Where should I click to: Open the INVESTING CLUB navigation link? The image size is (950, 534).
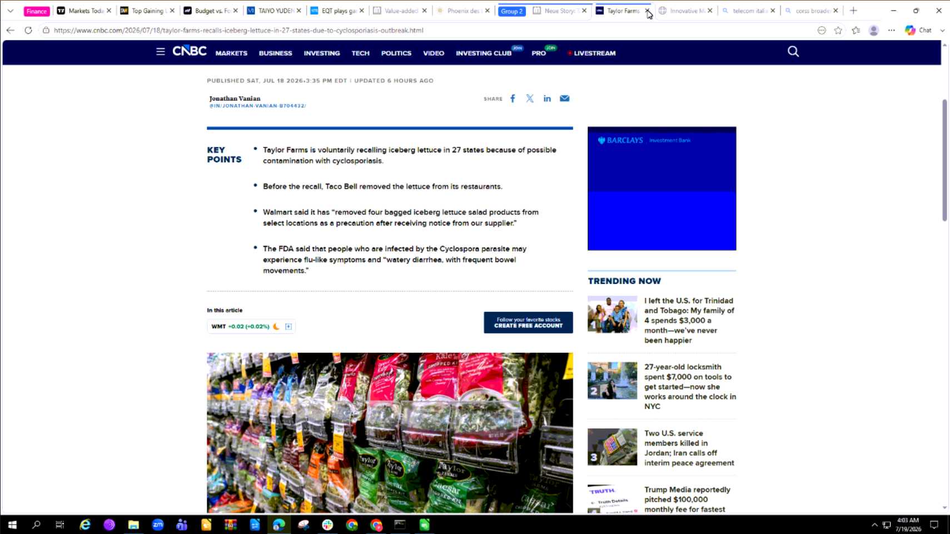[484, 53]
